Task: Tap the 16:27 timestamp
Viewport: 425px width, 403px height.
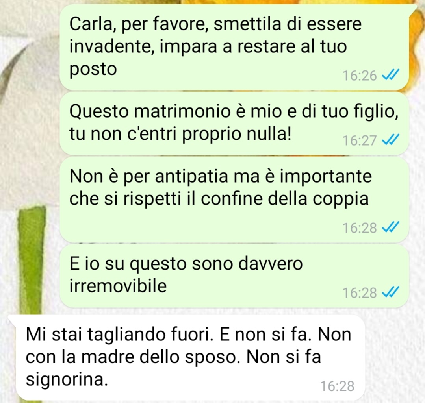Action: (x=360, y=140)
